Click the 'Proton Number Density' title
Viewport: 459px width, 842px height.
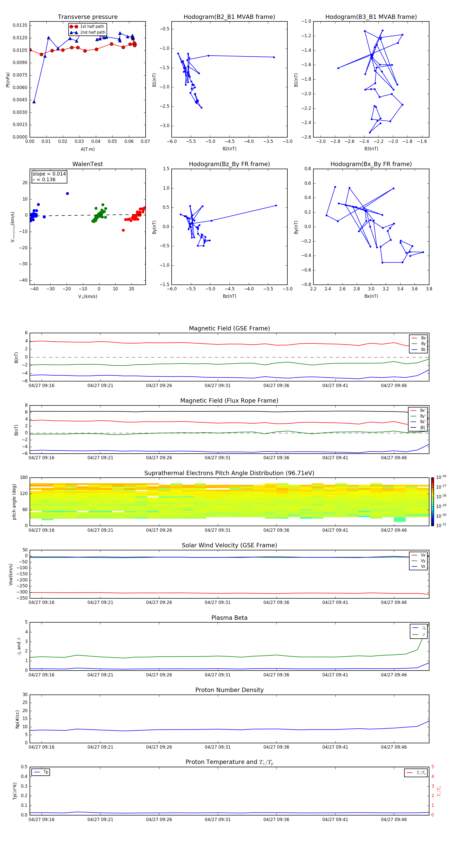pos(229,690)
